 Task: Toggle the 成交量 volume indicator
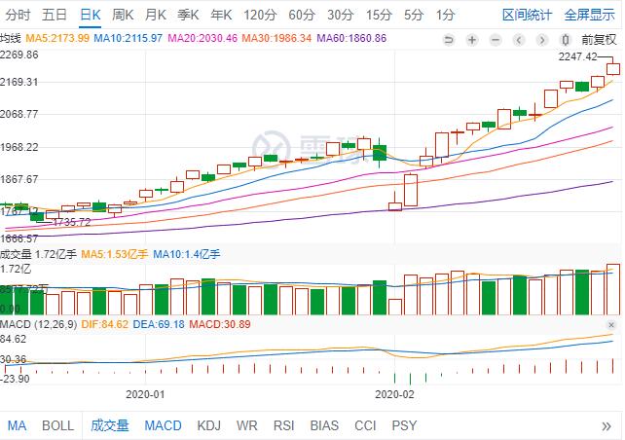pos(110,425)
